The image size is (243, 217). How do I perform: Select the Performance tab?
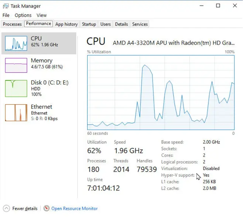tap(38, 24)
